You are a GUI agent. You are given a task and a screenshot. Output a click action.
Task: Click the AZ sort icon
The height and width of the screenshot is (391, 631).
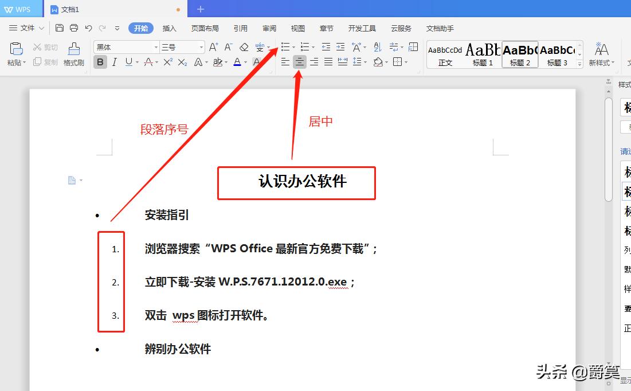point(377,46)
